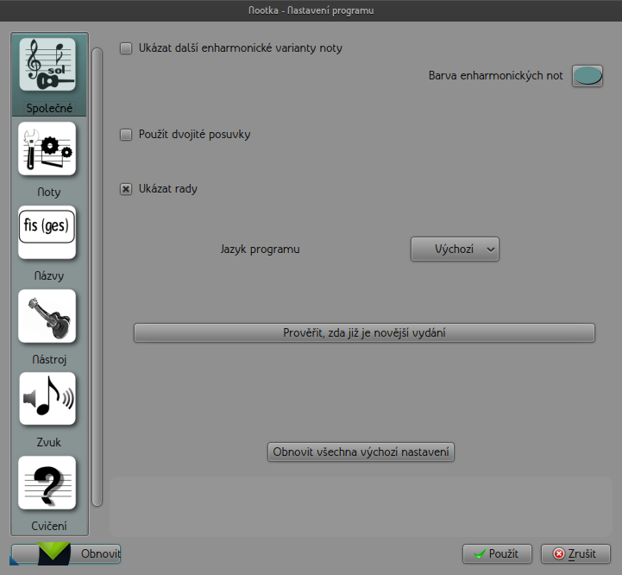This screenshot has width=622, height=575.
Task: Open the Noty settings icon
Action: 47,148
